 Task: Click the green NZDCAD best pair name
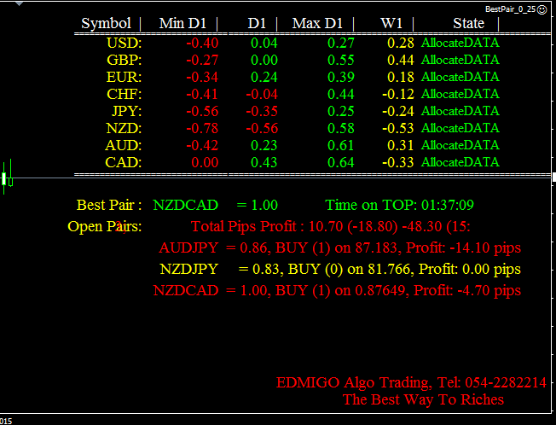point(185,206)
